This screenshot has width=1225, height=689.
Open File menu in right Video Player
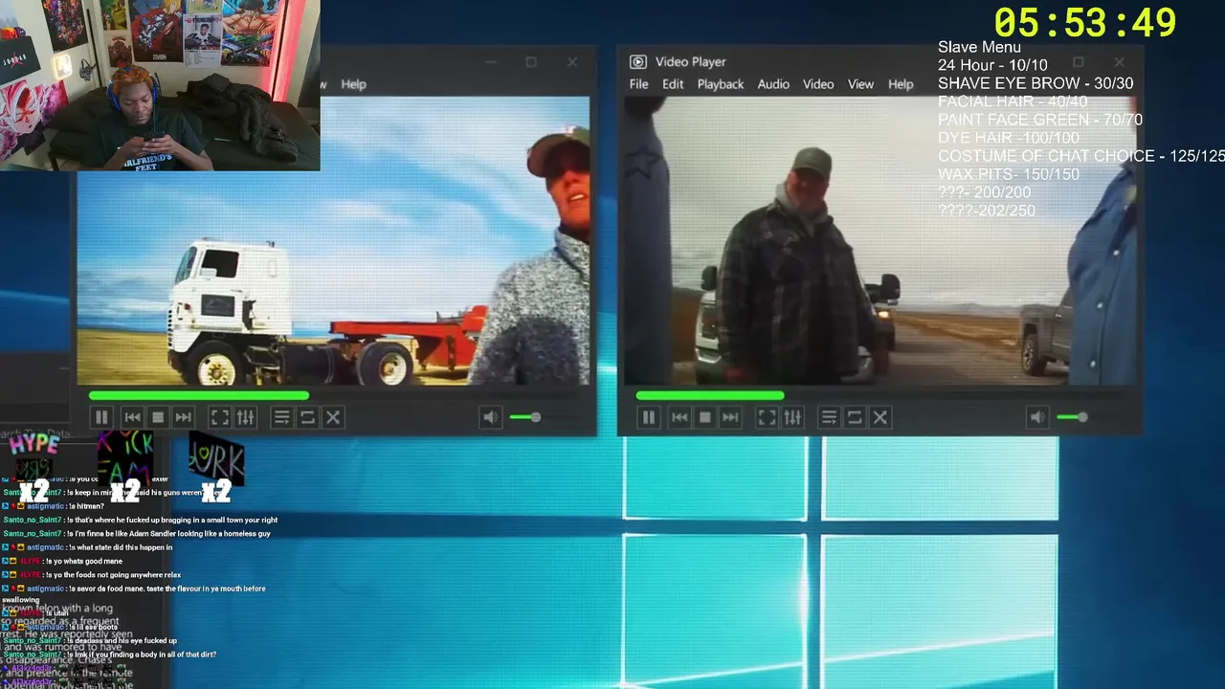[x=638, y=84]
